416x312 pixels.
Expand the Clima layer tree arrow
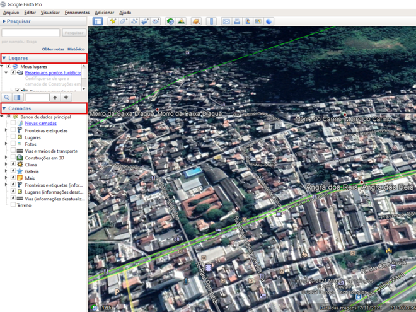click(x=6, y=165)
